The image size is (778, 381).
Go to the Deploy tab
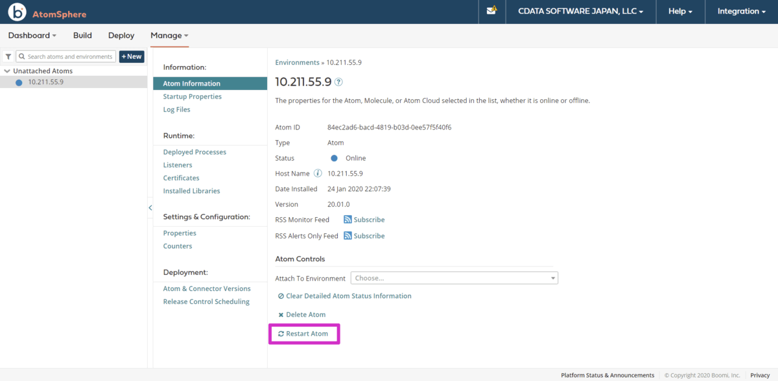121,36
